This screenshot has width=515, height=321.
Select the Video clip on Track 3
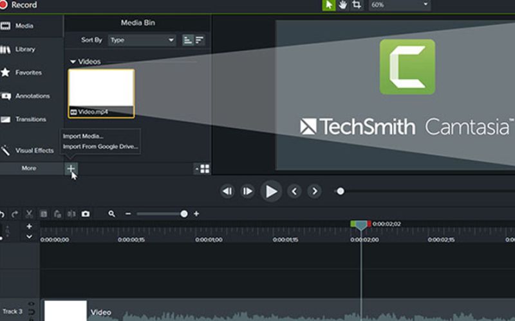click(277, 311)
